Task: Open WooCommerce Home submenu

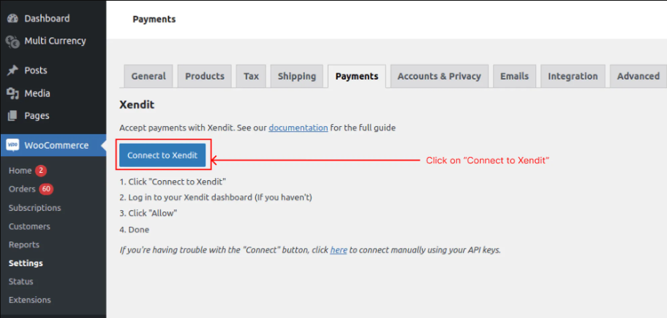Action: coord(20,171)
